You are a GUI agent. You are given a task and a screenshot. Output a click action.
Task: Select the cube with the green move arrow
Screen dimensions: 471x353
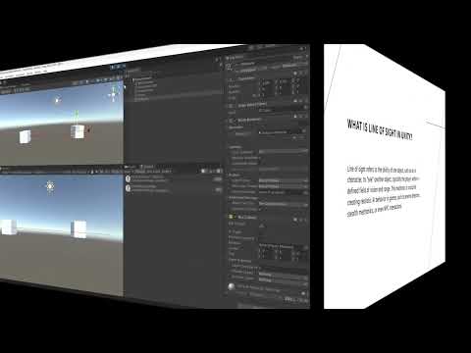tap(78, 131)
